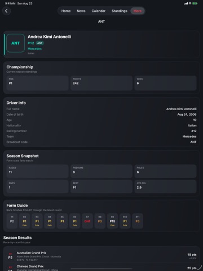
Task: Open the R5 P1 form chip
Action: coord(62,221)
